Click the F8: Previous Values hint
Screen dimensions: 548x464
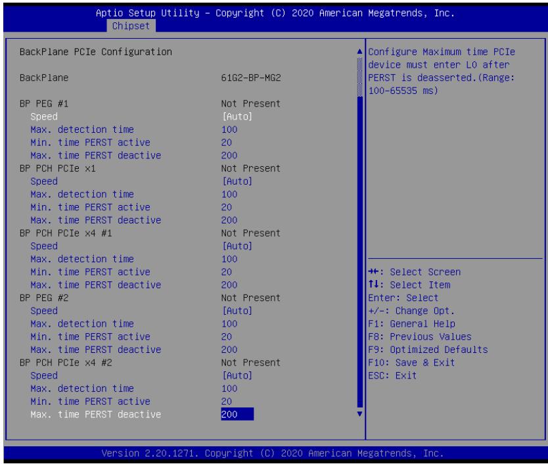pyautogui.click(x=420, y=336)
